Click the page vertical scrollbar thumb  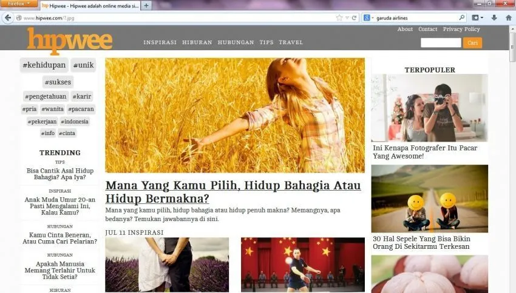click(512, 47)
